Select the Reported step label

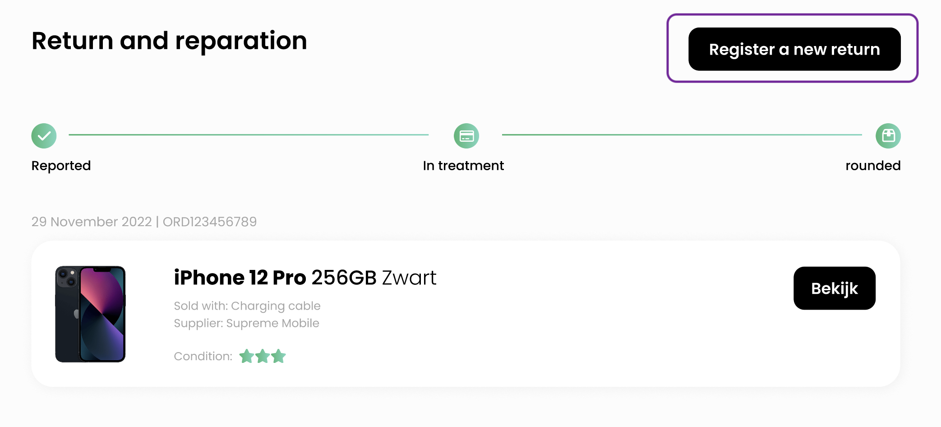click(x=61, y=166)
